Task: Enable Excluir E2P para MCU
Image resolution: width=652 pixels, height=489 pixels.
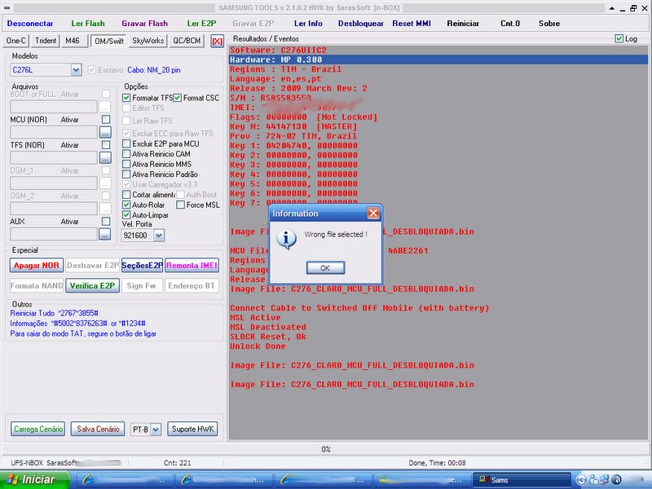Action: [x=126, y=144]
